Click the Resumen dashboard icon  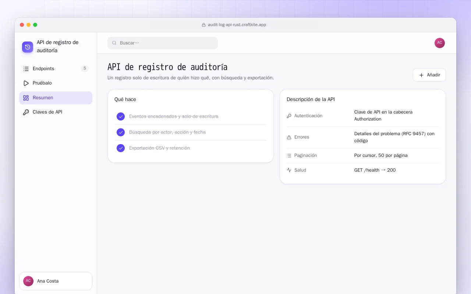pyautogui.click(x=26, y=98)
